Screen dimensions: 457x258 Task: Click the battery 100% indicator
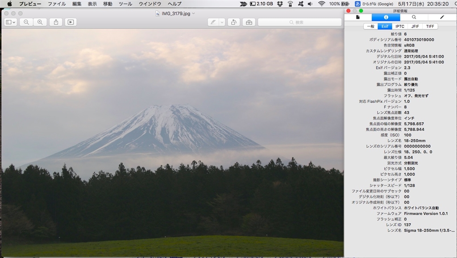tap(339, 4)
